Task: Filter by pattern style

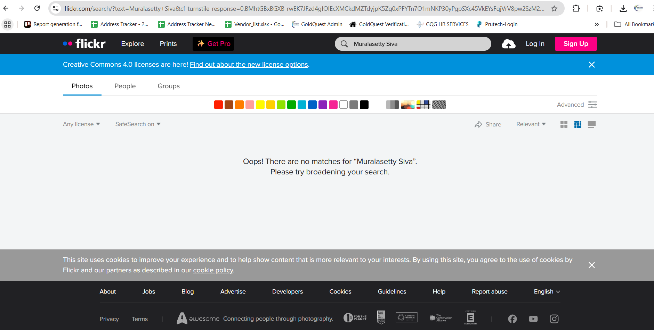Action: [x=439, y=105]
